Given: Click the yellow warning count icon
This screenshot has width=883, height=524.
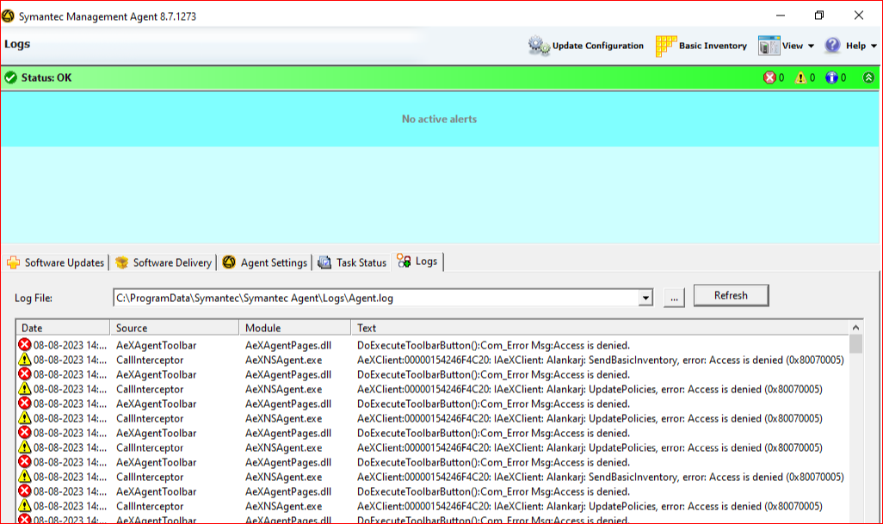Looking at the screenshot, I should coord(800,77).
